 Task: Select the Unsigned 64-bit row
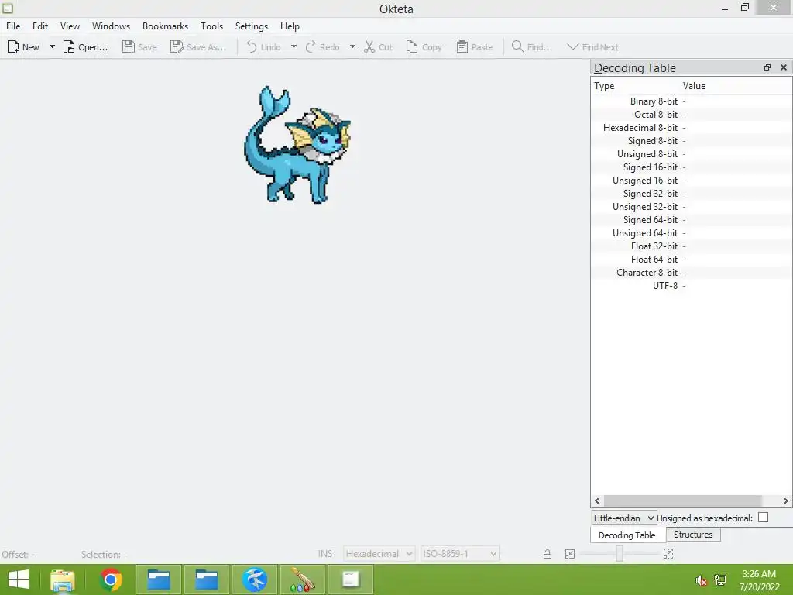click(x=692, y=232)
